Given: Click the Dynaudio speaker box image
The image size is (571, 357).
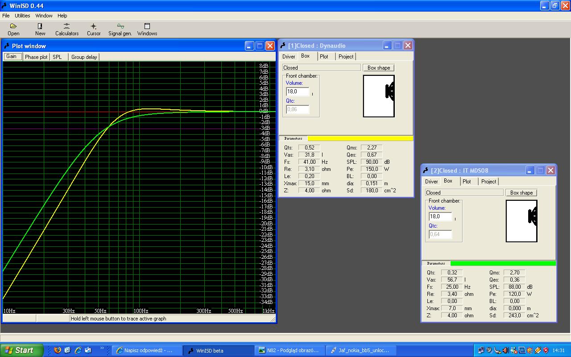Looking at the screenshot, I should (379, 96).
